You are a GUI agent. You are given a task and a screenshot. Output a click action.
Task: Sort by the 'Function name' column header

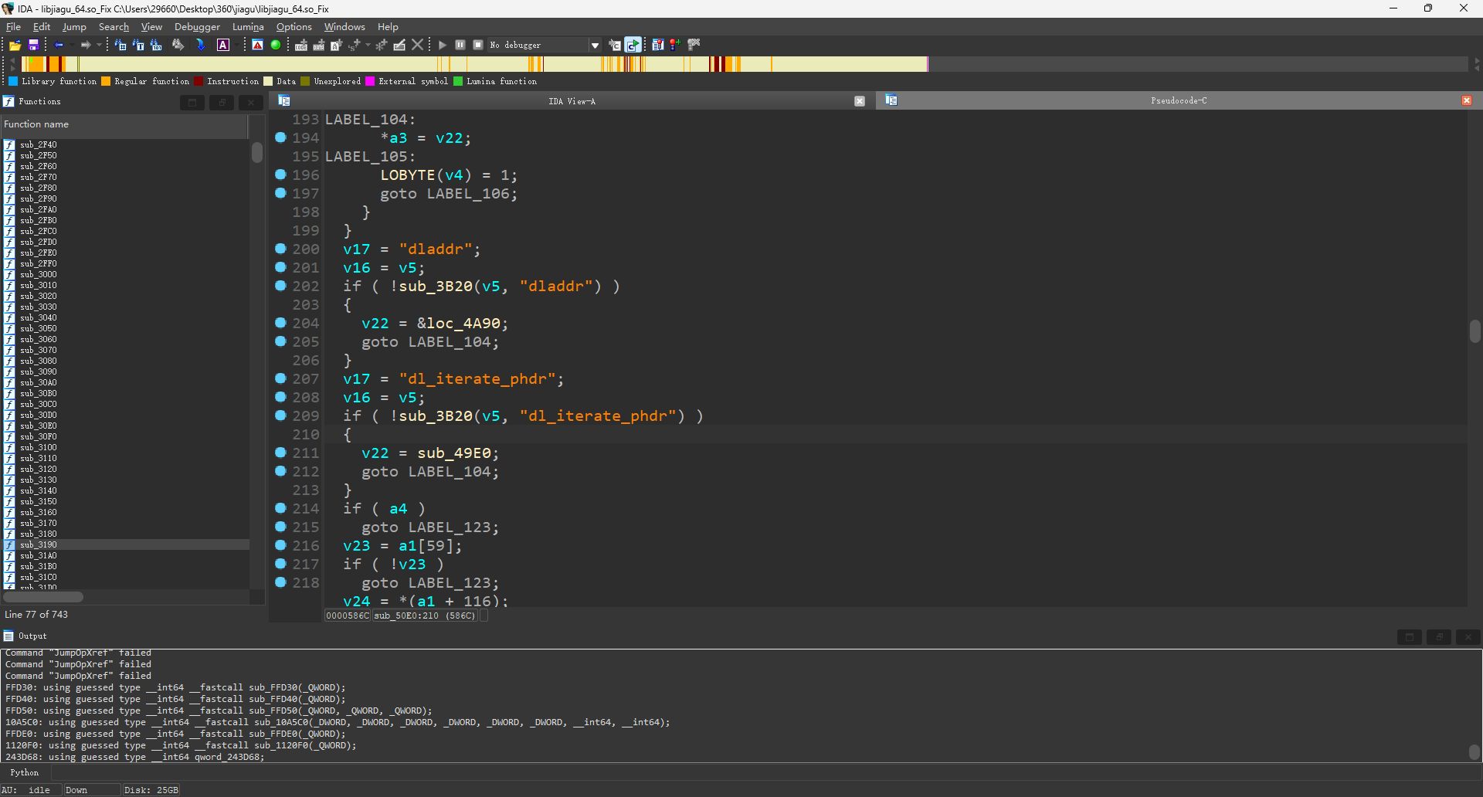(124, 124)
